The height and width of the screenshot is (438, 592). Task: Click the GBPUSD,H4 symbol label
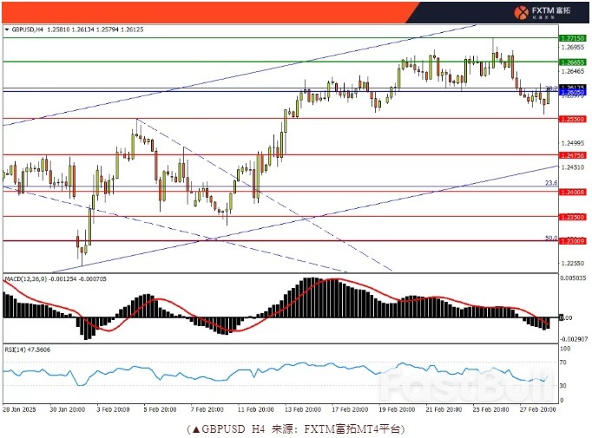(x=27, y=29)
